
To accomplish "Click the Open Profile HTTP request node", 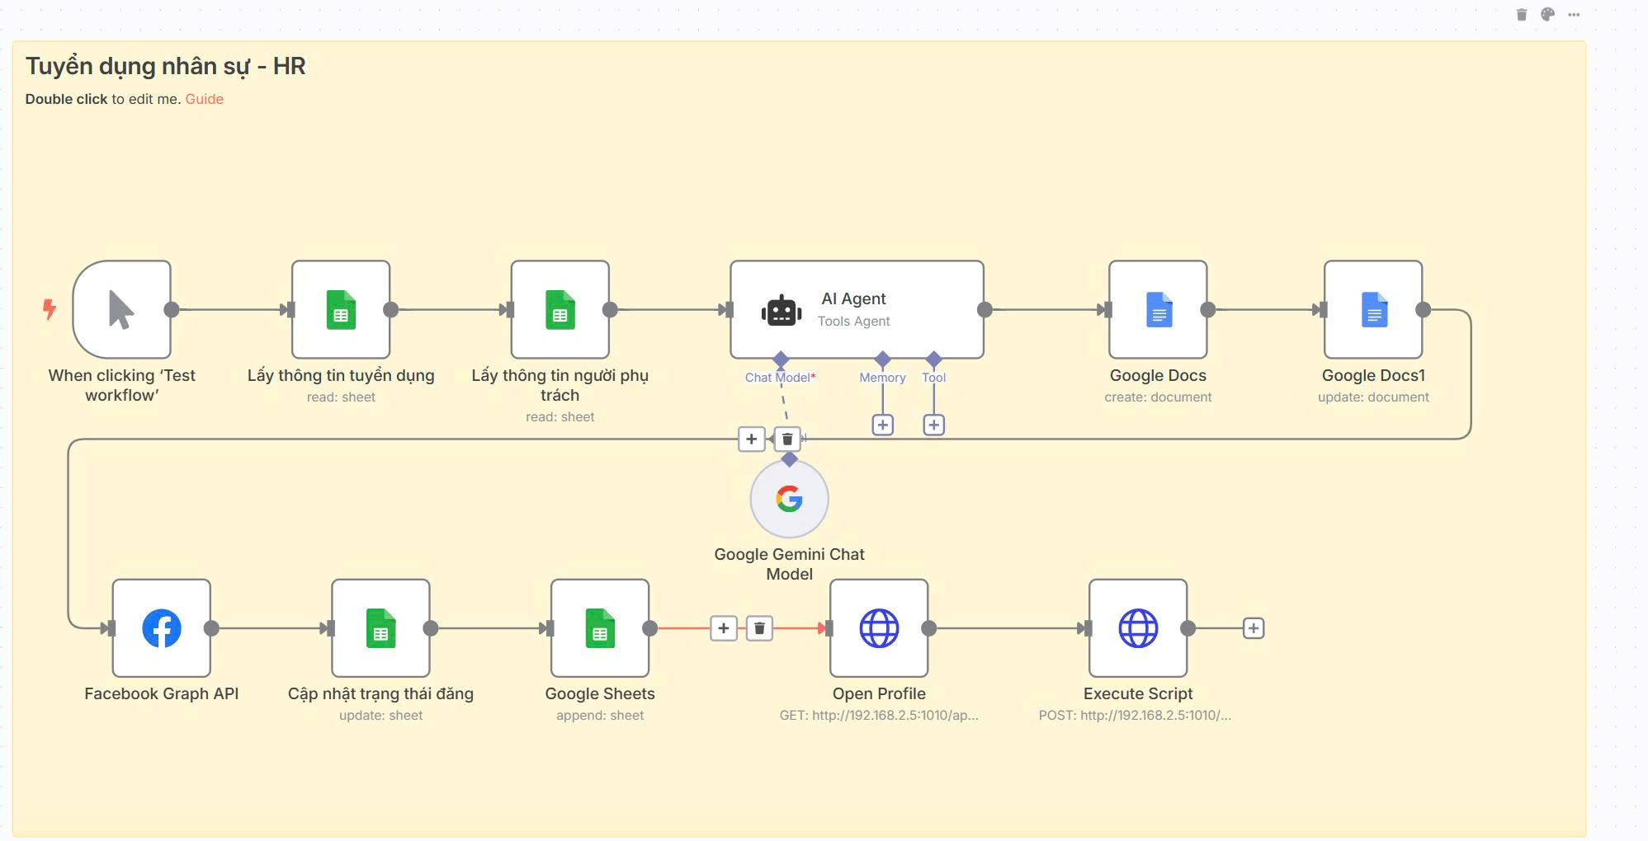I will click(879, 628).
